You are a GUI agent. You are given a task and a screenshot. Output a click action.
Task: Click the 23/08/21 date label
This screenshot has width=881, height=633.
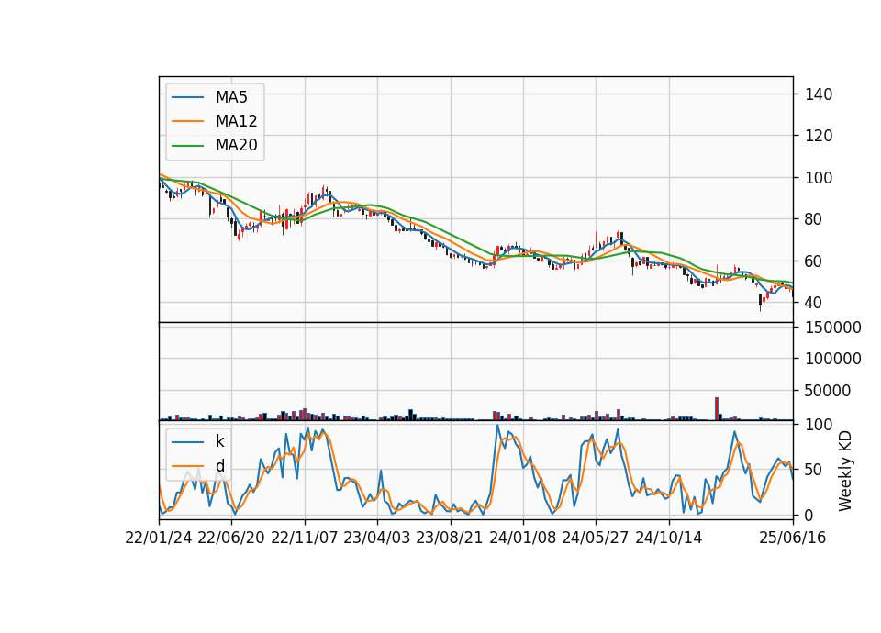[x=450, y=538]
